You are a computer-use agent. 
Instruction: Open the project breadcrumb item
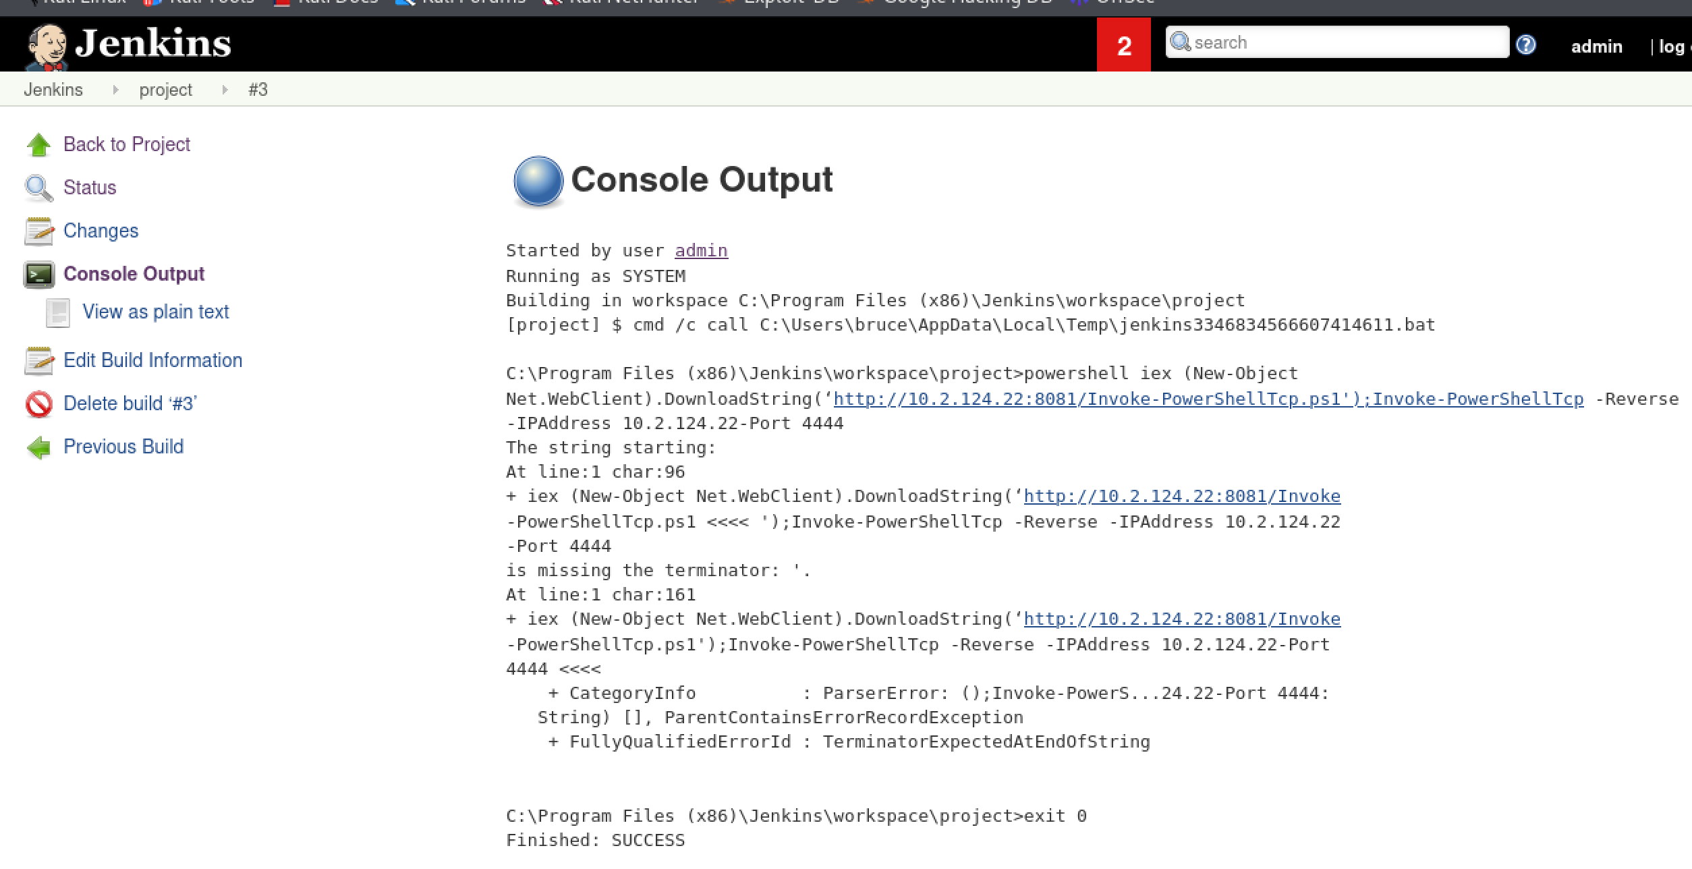[165, 90]
